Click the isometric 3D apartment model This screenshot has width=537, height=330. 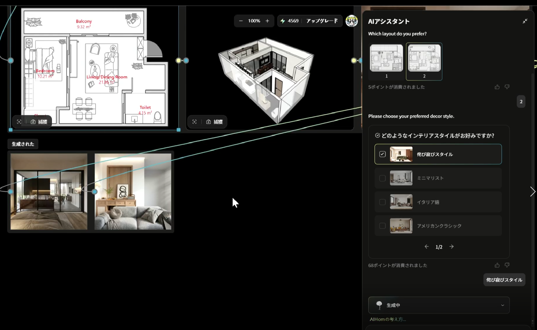pyautogui.click(x=266, y=81)
